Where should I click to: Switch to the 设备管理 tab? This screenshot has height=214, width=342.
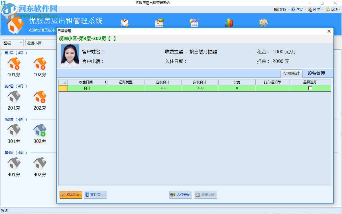click(x=316, y=73)
